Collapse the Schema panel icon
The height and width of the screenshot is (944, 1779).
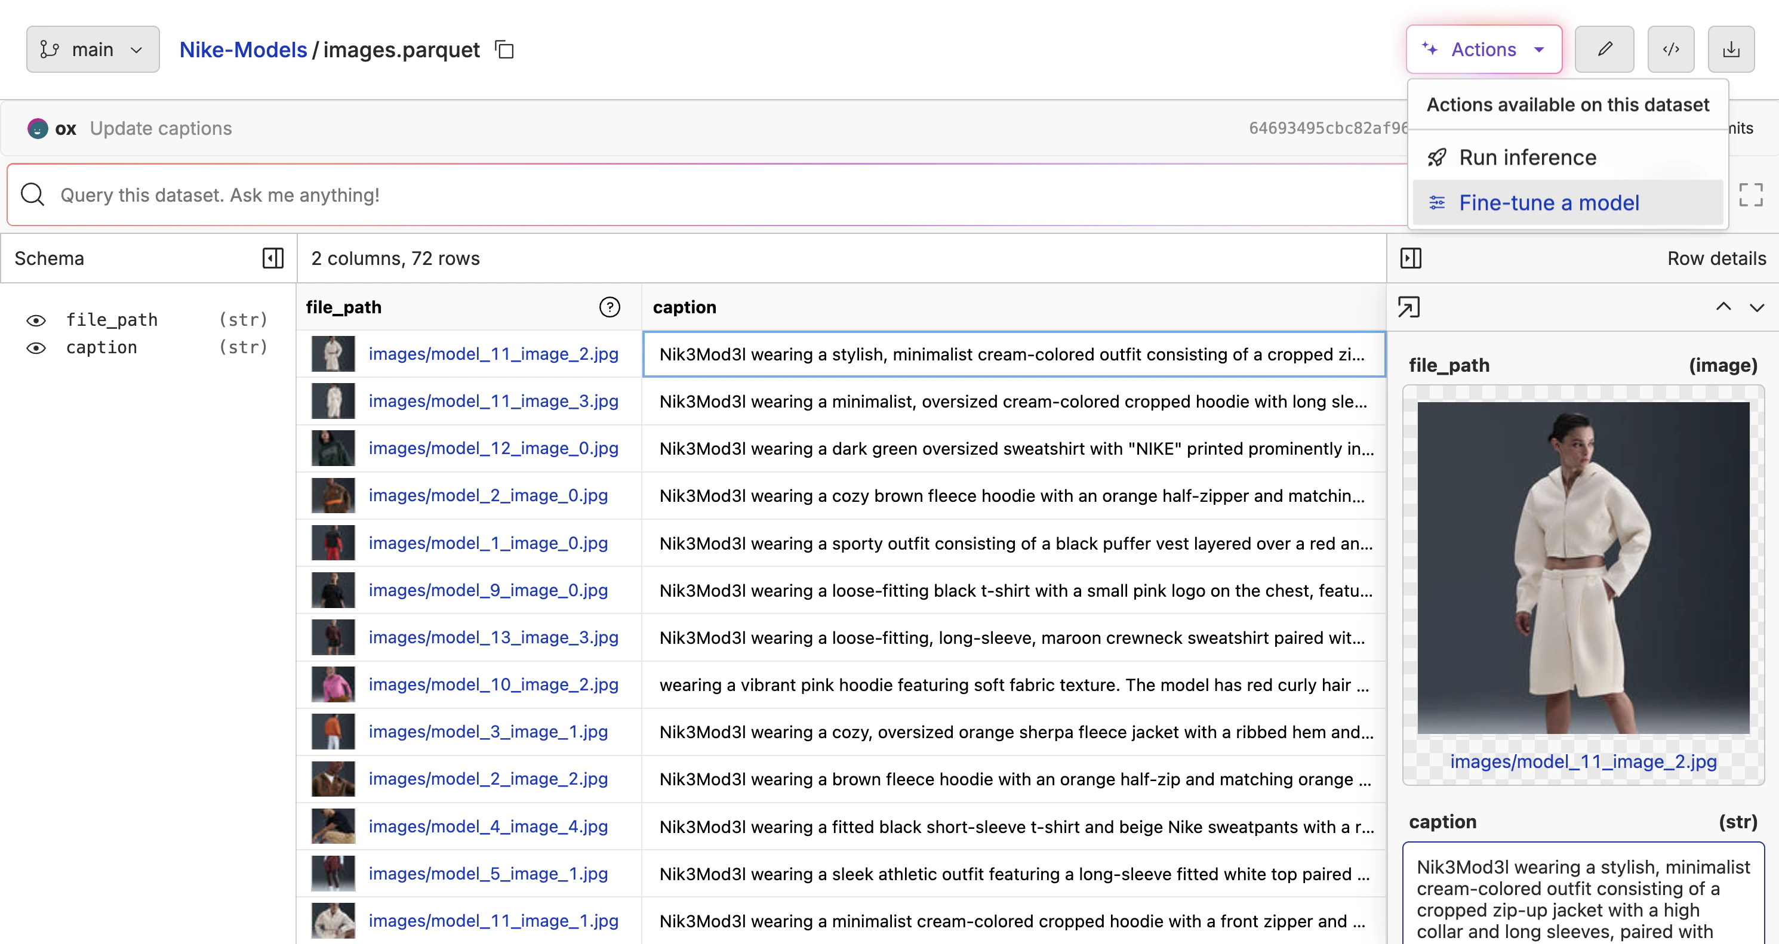pos(273,258)
